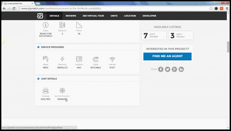Bookmark page with the star icon
This screenshot has height=131, width=231.
(211, 8)
